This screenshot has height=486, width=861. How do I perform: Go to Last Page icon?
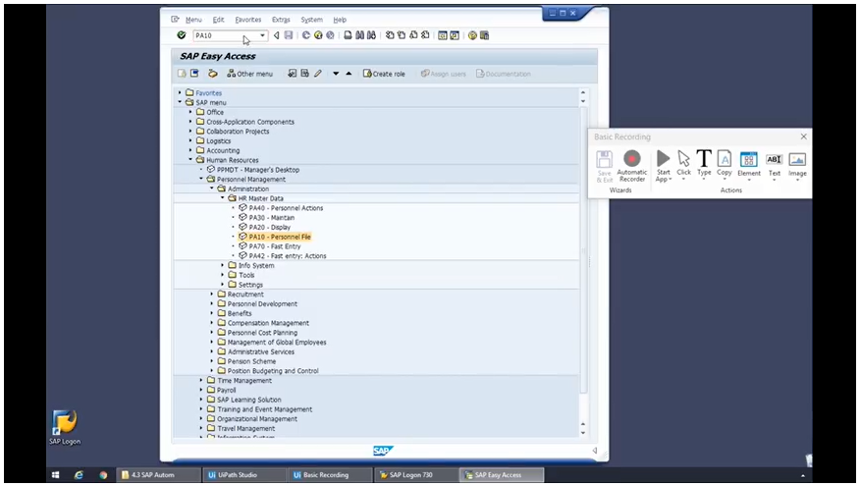pos(425,35)
